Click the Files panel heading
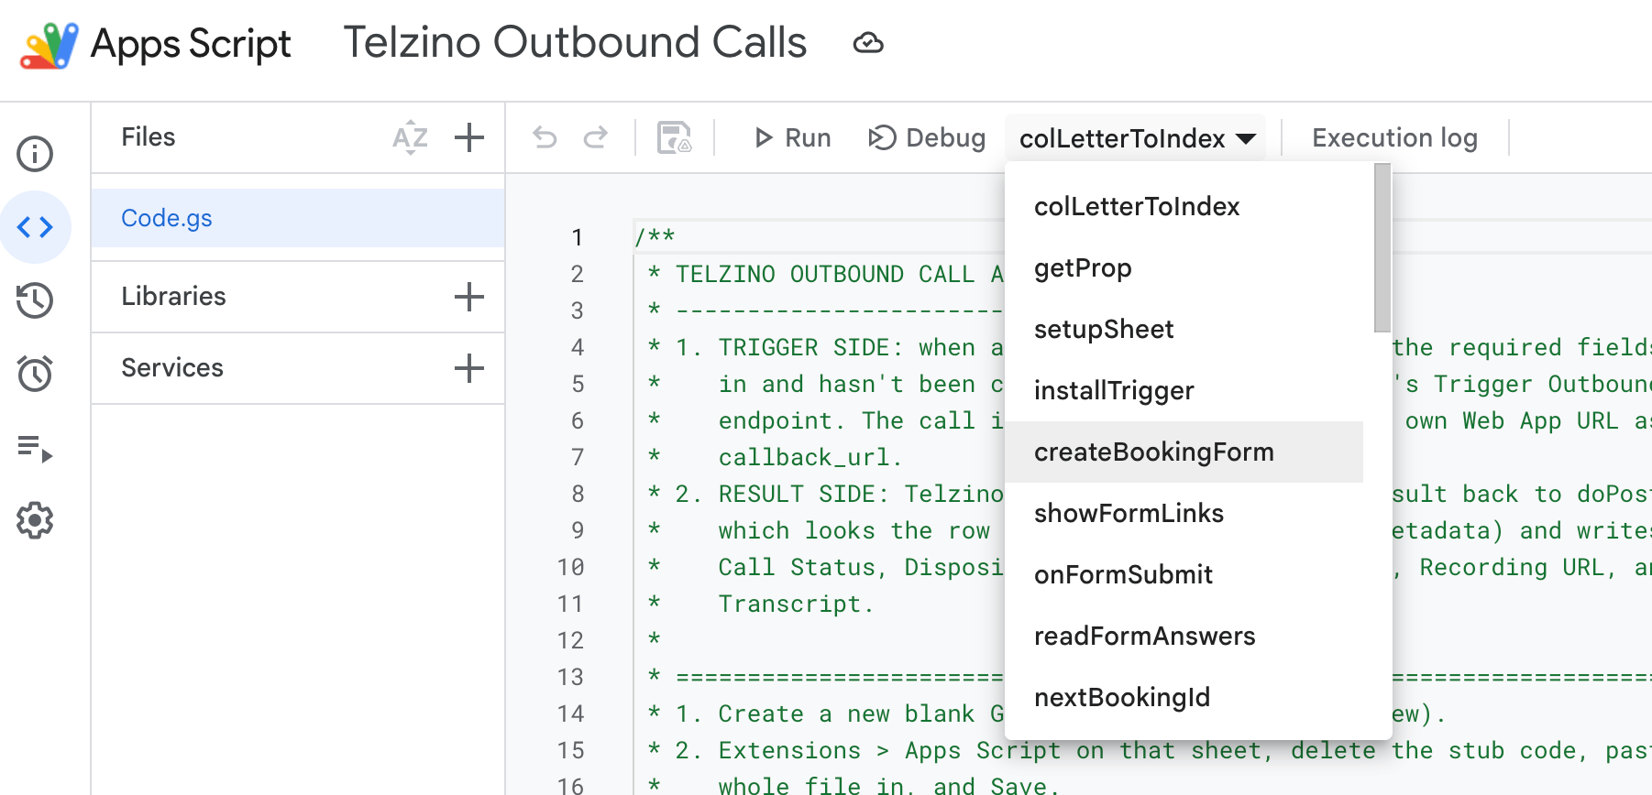This screenshot has height=795, width=1652. tap(149, 137)
